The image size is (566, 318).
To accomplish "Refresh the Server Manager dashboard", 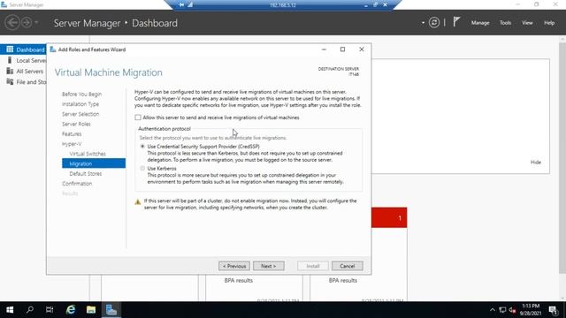I will (x=434, y=23).
